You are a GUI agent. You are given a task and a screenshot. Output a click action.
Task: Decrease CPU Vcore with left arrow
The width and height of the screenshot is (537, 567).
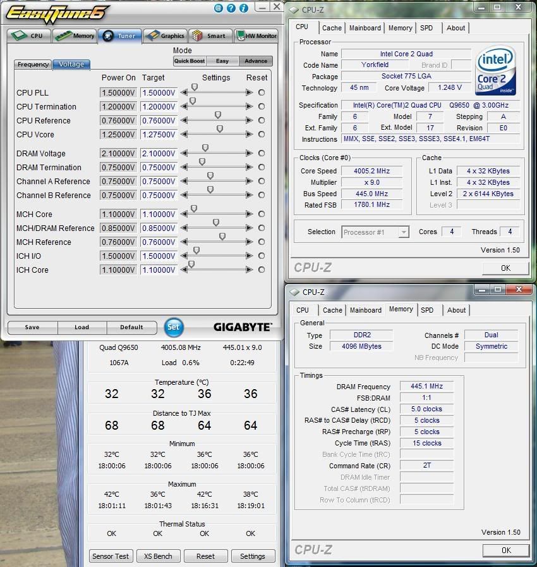point(184,134)
